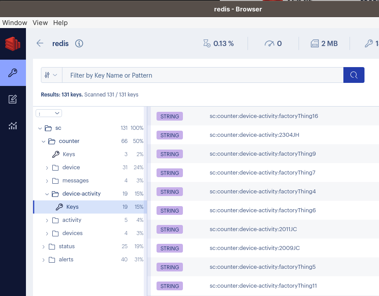
Task: Expand the messages folder
Action: (x=47, y=181)
